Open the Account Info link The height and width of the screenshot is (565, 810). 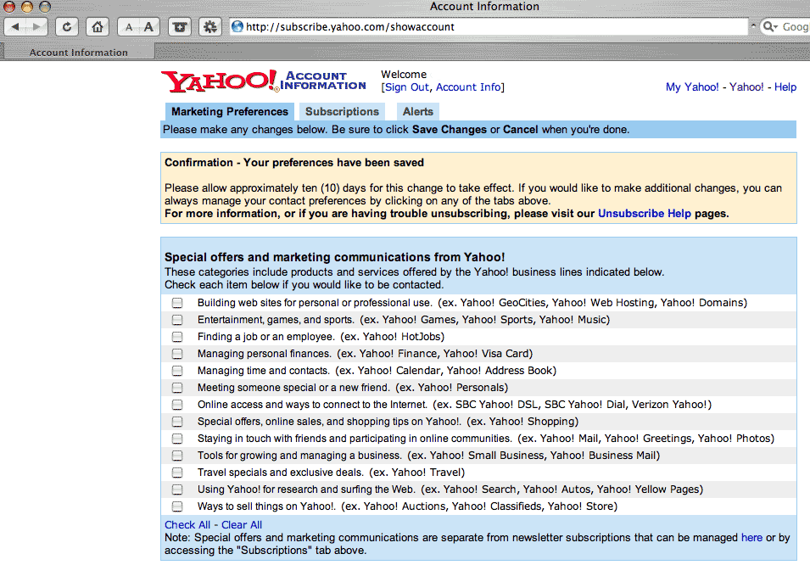tap(468, 87)
